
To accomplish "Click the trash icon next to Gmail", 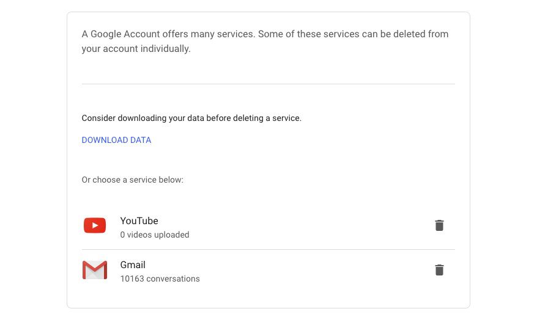I will click(439, 270).
